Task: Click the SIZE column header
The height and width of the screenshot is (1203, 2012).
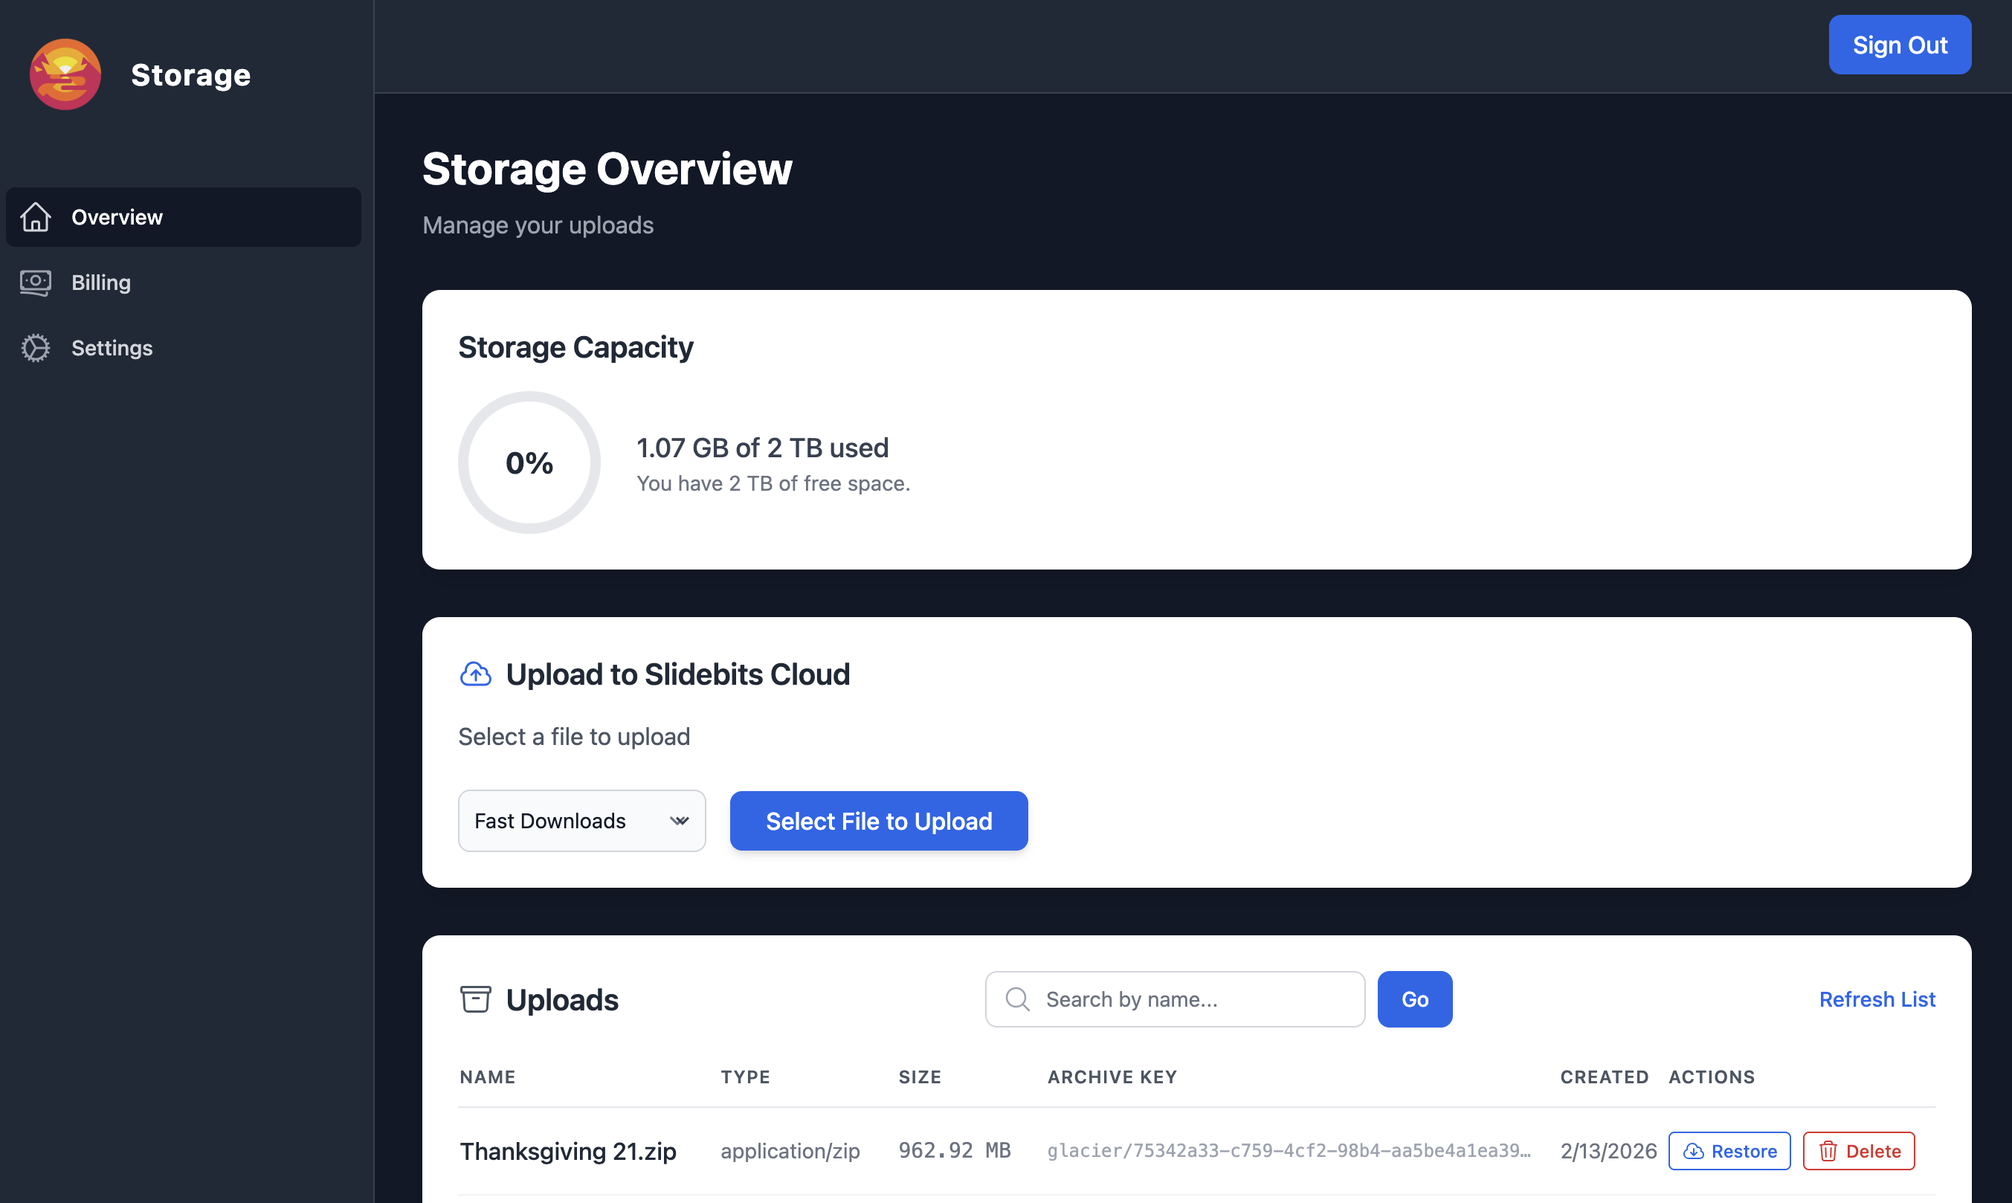Action: coord(920,1077)
